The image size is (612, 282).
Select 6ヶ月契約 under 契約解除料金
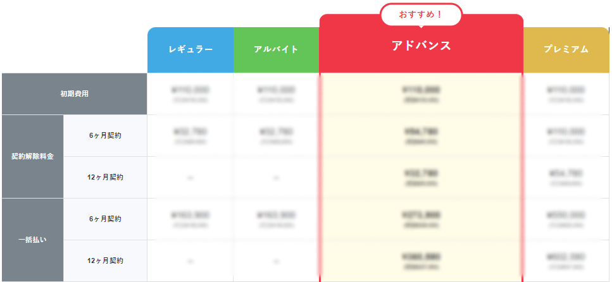coord(106,136)
